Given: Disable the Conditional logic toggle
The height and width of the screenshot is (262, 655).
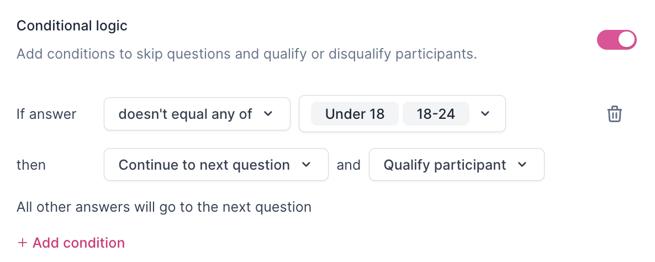Looking at the screenshot, I should 616,40.
